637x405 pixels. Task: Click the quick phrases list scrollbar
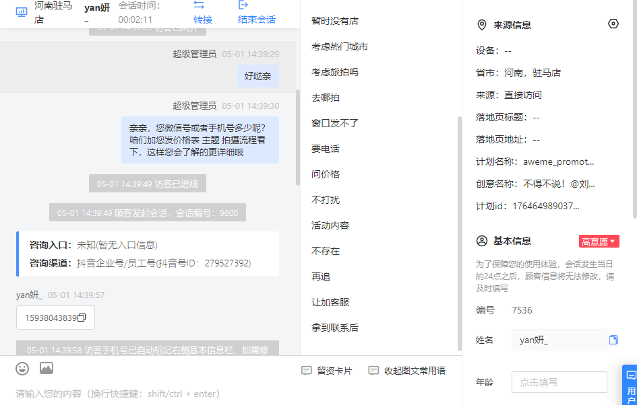460,233
